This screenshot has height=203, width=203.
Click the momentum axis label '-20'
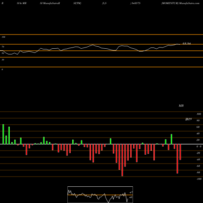click(198, 153)
